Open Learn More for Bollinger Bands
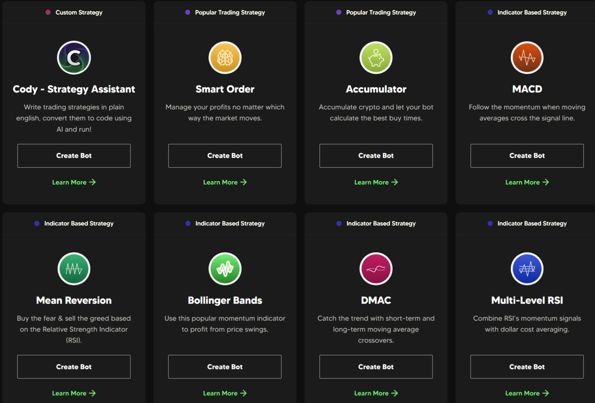The image size is (595, 403). coord(225,393)
